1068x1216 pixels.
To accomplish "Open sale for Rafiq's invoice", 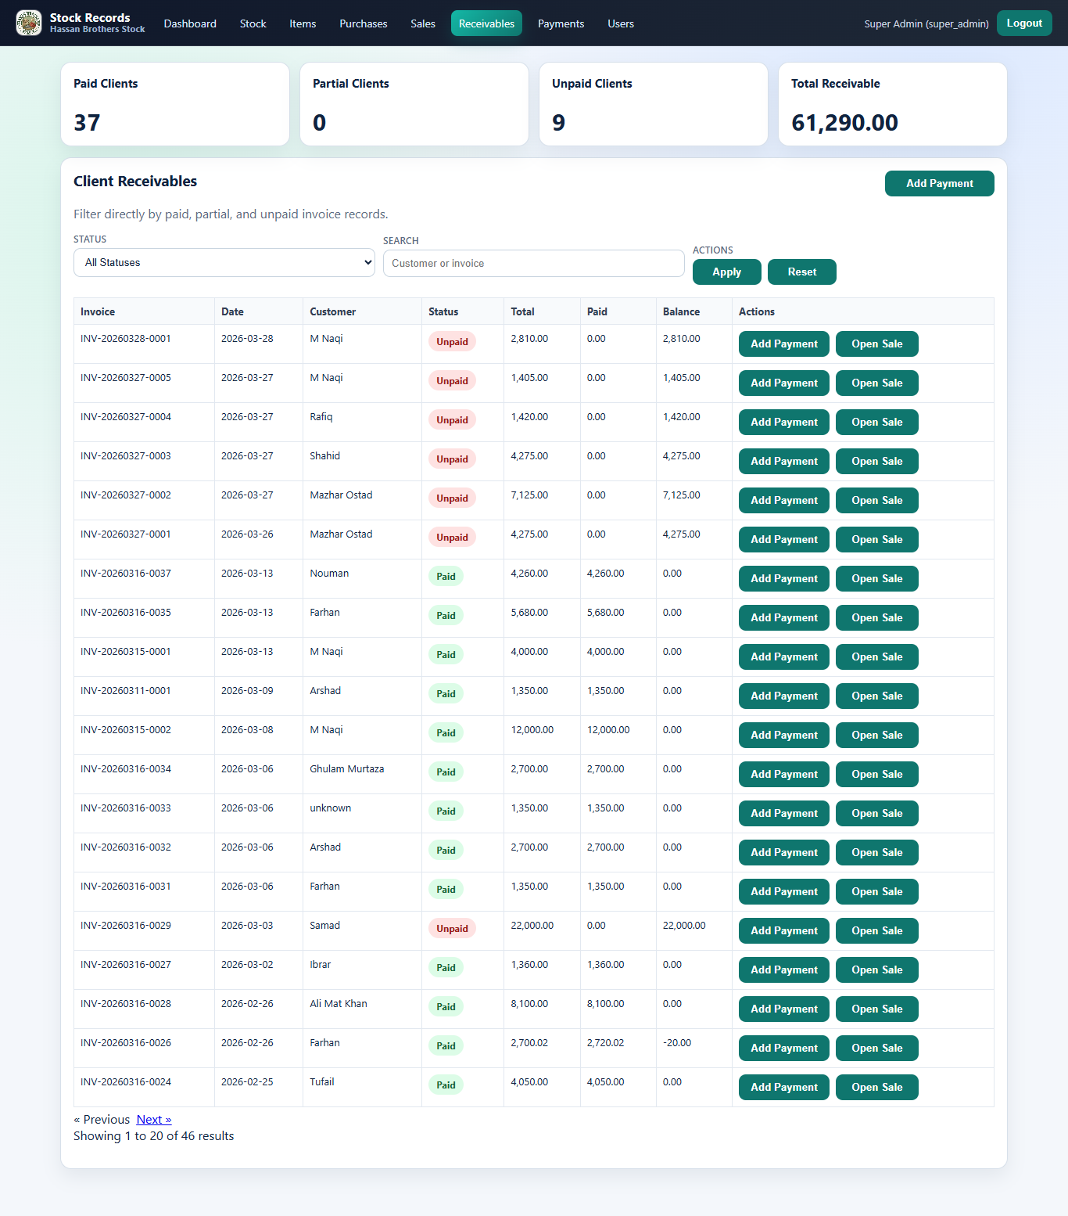I will pyautogui.click(x=877, y=422).
